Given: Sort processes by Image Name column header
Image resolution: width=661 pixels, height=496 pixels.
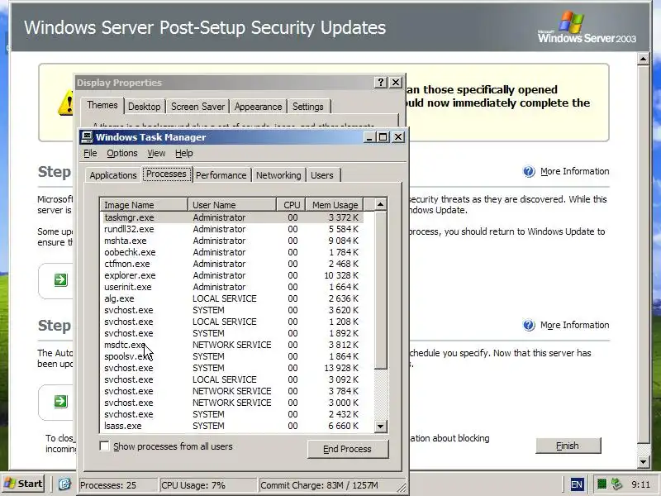Looking at the screenshot, I should (144, 205).
